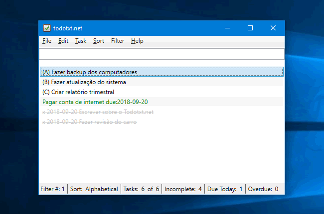Click Overdue: 0 status entry

click(x=263, y=189)
